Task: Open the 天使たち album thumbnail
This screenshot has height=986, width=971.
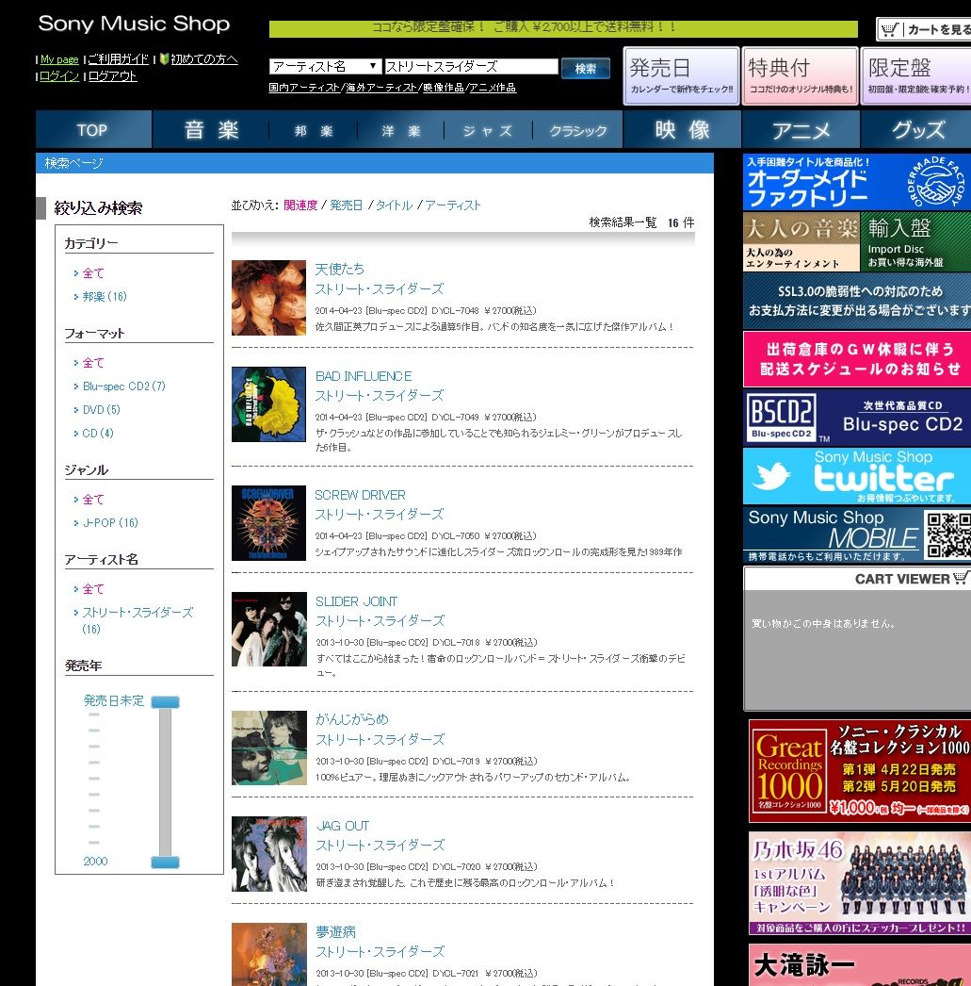Action: (x=268, y=298)
